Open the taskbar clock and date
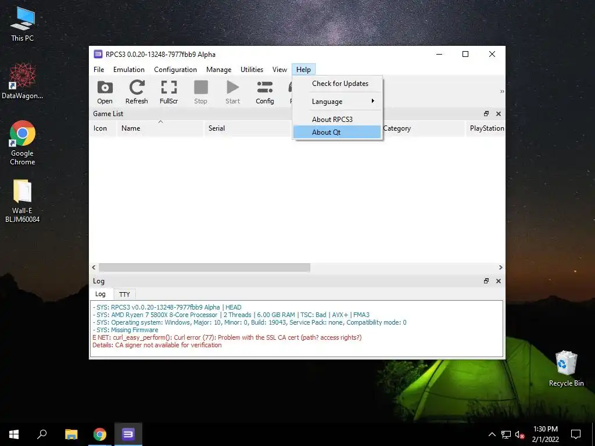 click(545, 434)
